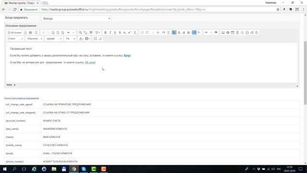Click the Smiley icon in editor

click(x=242, y=33)
